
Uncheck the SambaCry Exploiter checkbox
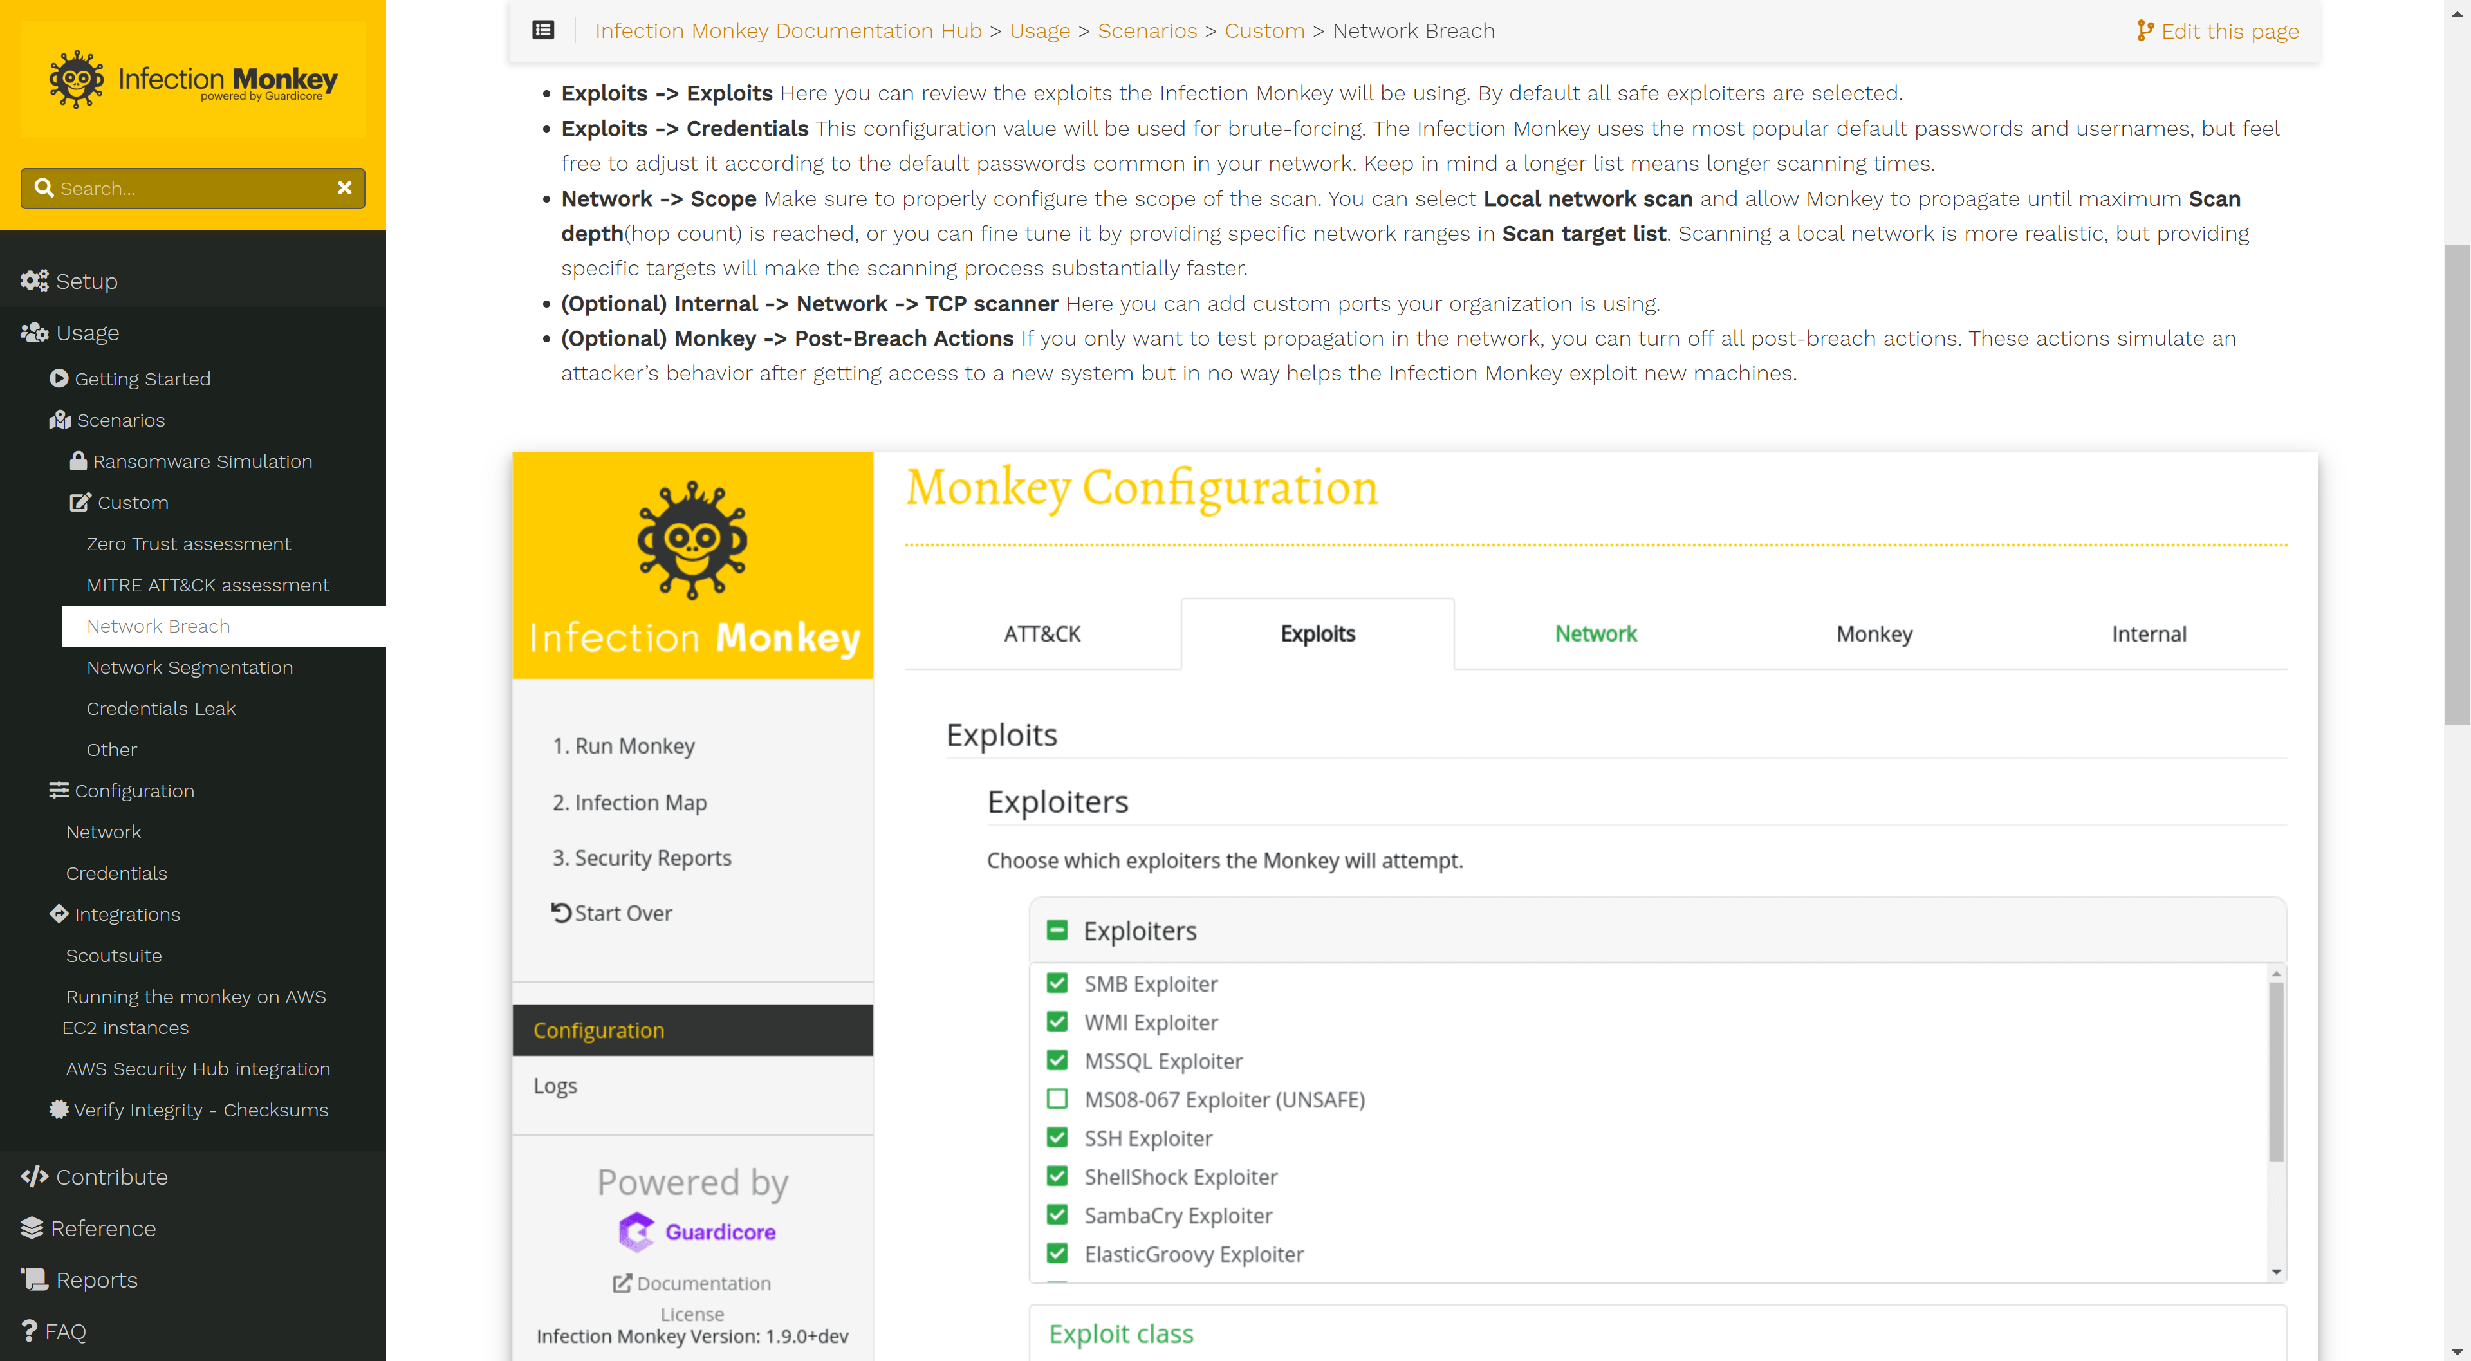1057,1215
